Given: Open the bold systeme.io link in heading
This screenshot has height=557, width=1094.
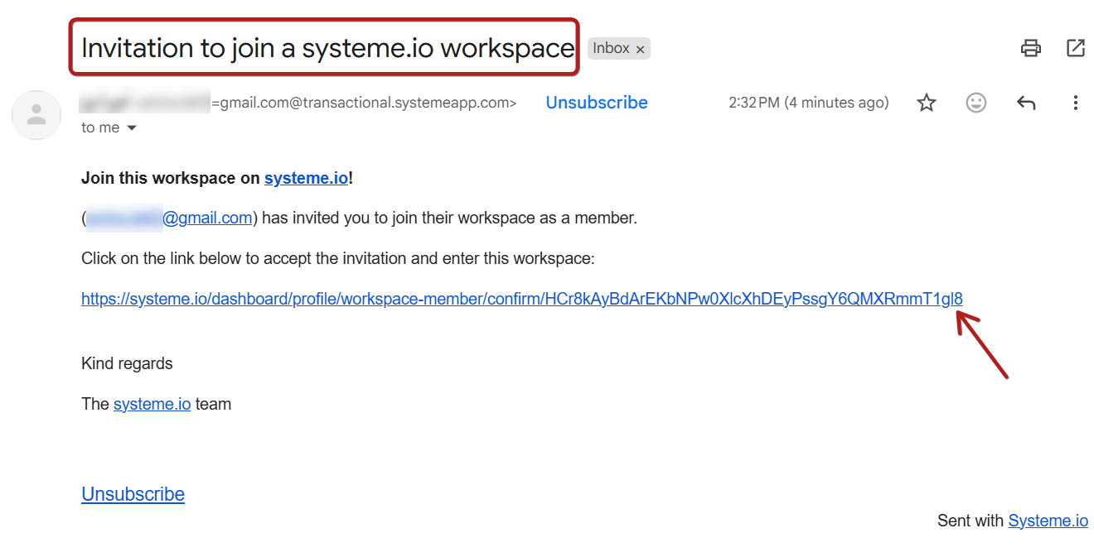Looking at the screenshot, I should (306, 178).
